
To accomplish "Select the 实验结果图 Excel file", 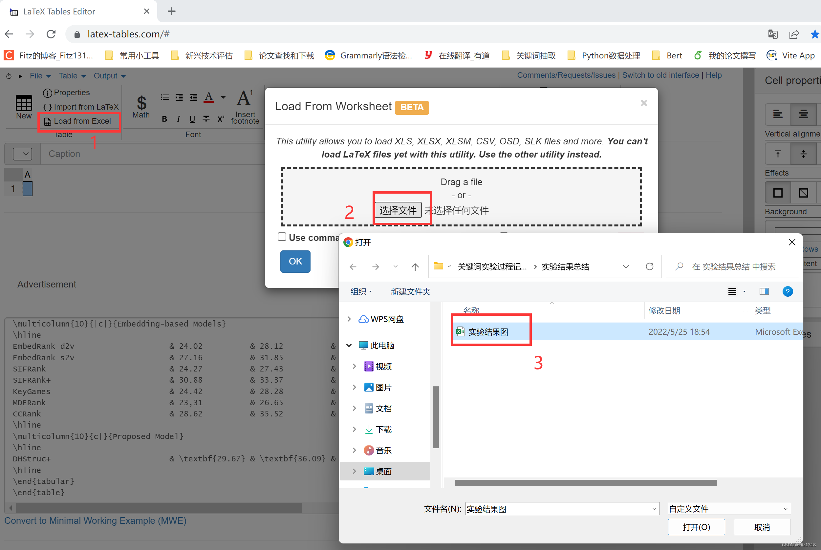I will 488,332.
